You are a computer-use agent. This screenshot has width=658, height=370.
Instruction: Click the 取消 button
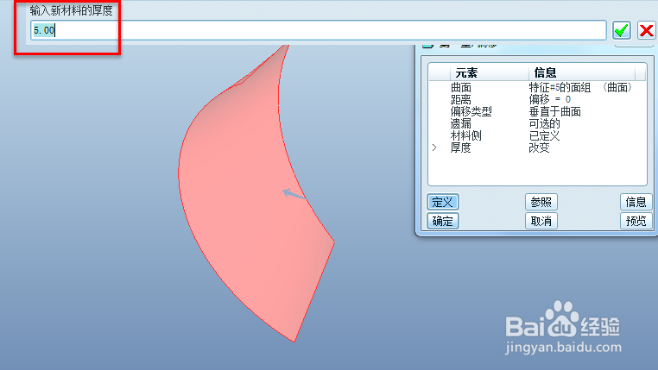tap(541, 221)
